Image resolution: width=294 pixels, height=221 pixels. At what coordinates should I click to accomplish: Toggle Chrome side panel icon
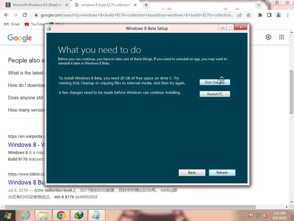pyautogui.click(x=269, y=15)
